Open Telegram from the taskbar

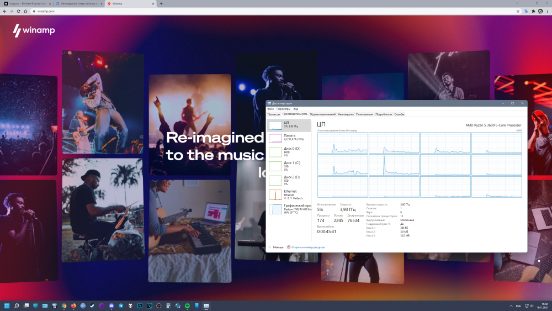pos(120,305)
